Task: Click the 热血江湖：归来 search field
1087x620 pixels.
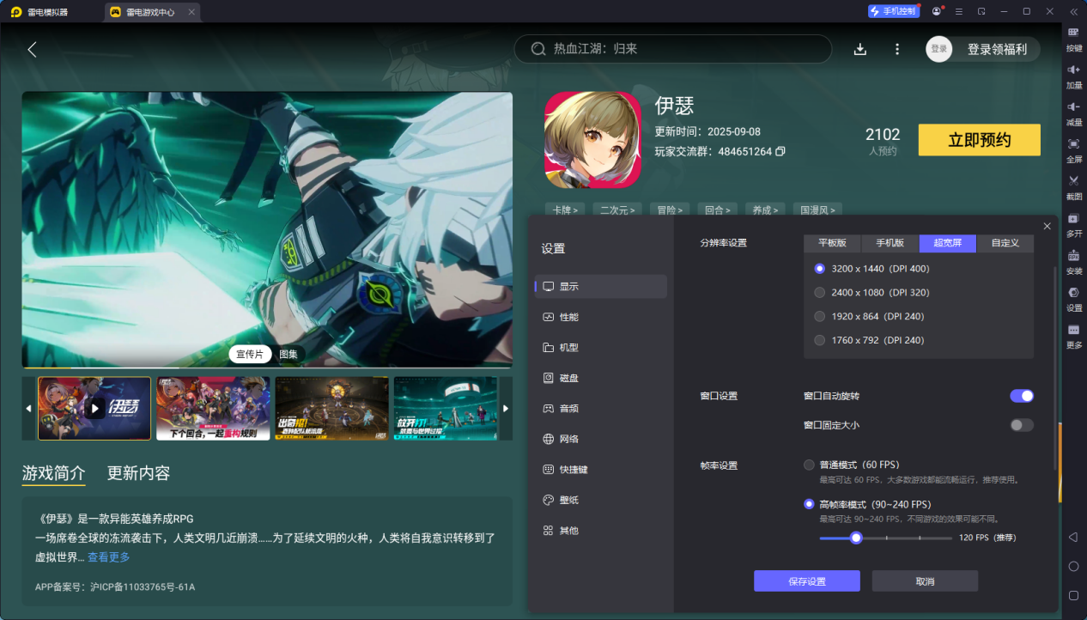Action: (x=673, y=49)
